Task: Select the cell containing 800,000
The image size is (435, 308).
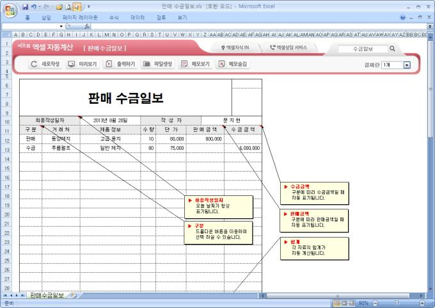Action: 205,139
